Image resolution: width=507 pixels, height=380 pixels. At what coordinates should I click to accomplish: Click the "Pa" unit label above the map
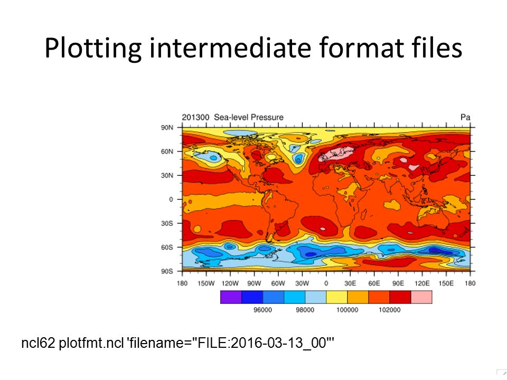pyautogui.click(x=465, y=117)
